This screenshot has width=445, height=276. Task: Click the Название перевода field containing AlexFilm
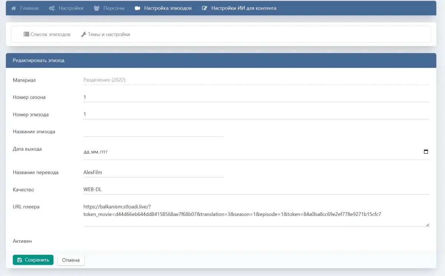(153, 172)
